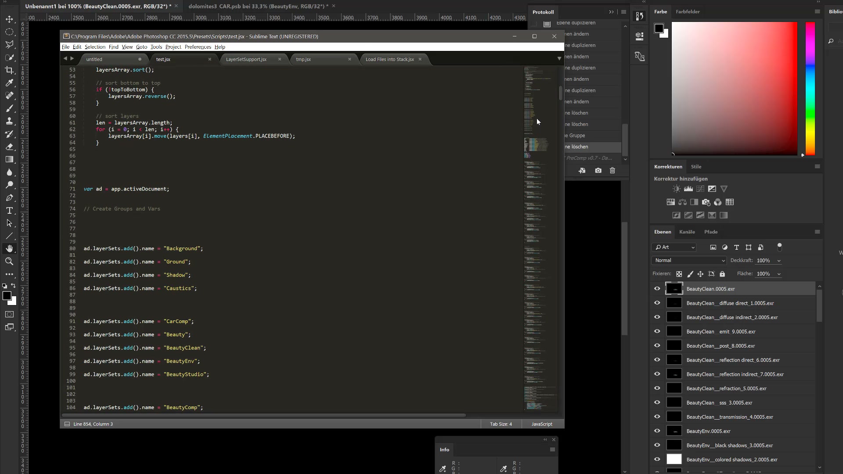
Task: Open the Farbe panel options menu
Action: coord(817,11)
